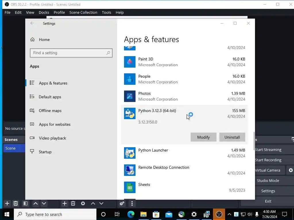Click the Task View taskbar button
The image size is (294, 220).
(117, 214)
